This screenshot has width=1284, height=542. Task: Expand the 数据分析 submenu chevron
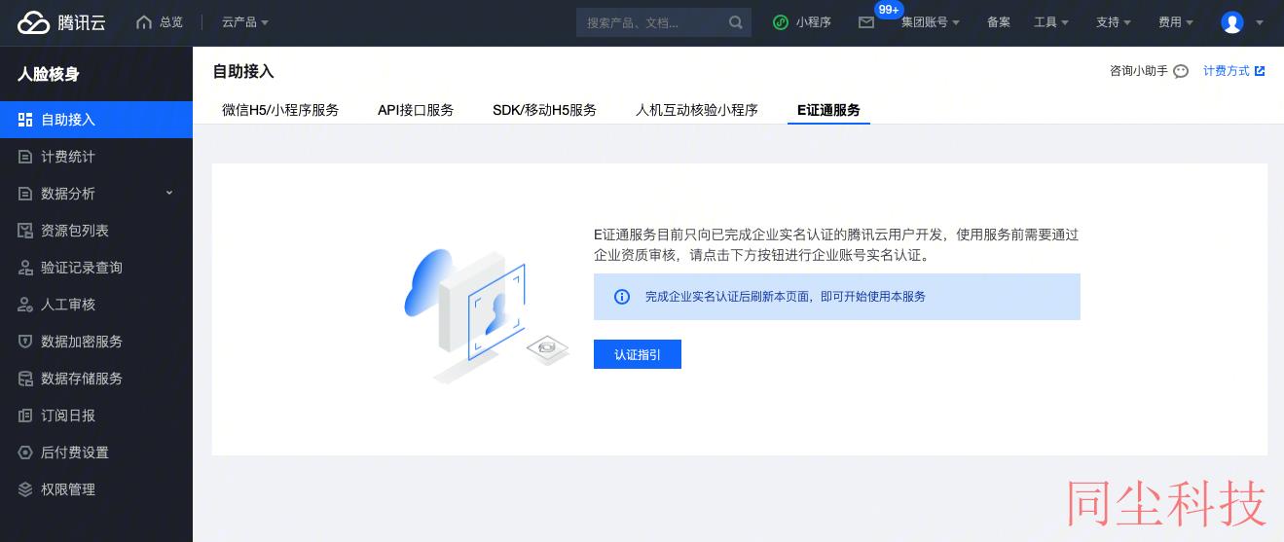169,193
